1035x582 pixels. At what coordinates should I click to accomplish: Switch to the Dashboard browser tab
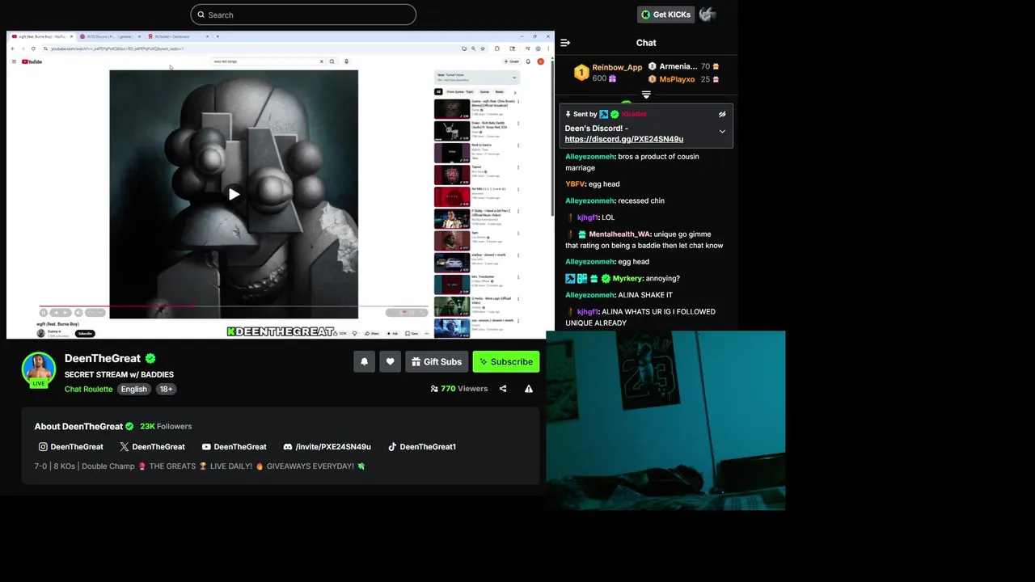coord(172,36)
